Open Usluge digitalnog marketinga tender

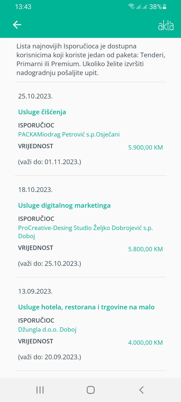click(64, 205)
